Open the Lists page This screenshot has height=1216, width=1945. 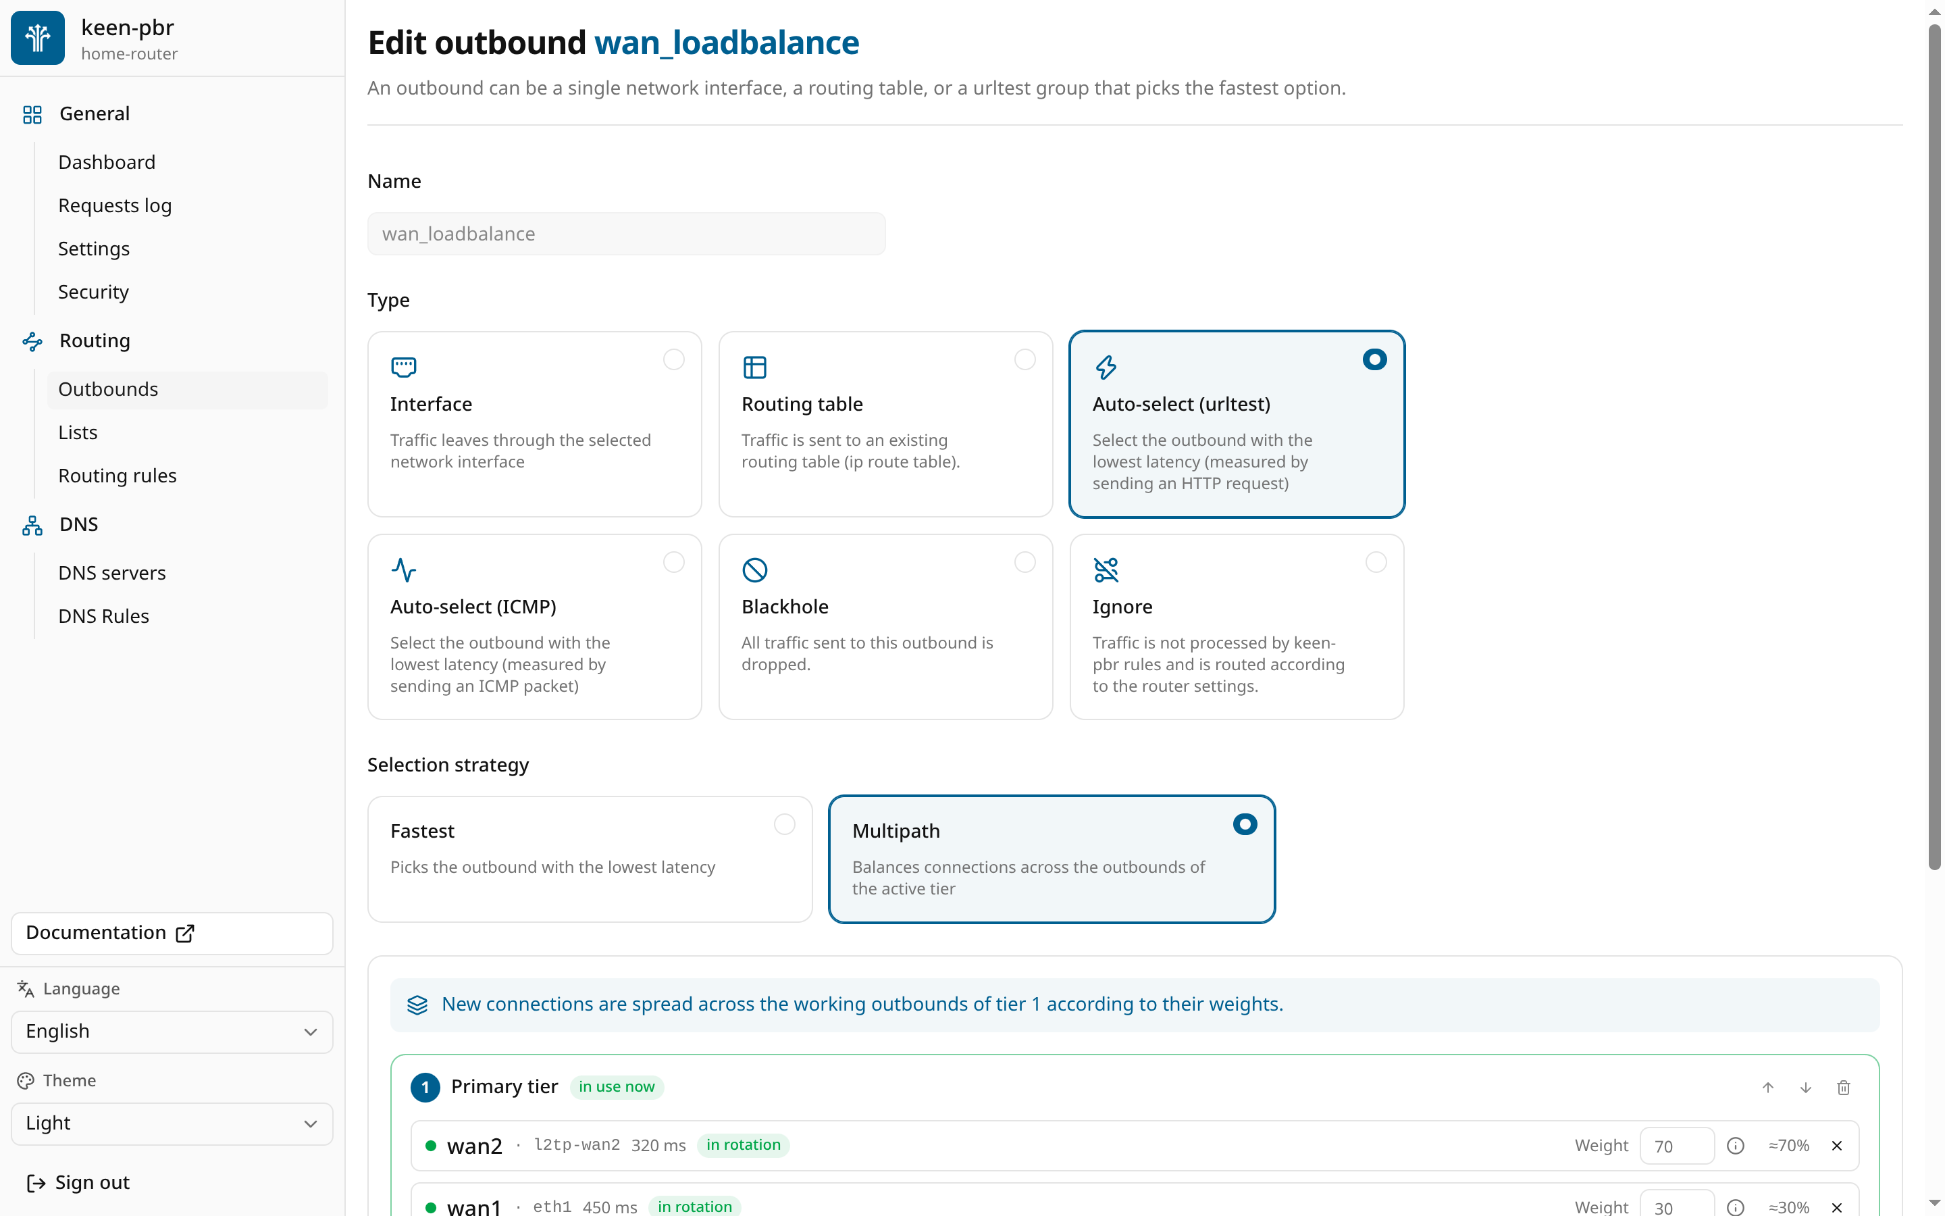(78, 432)
